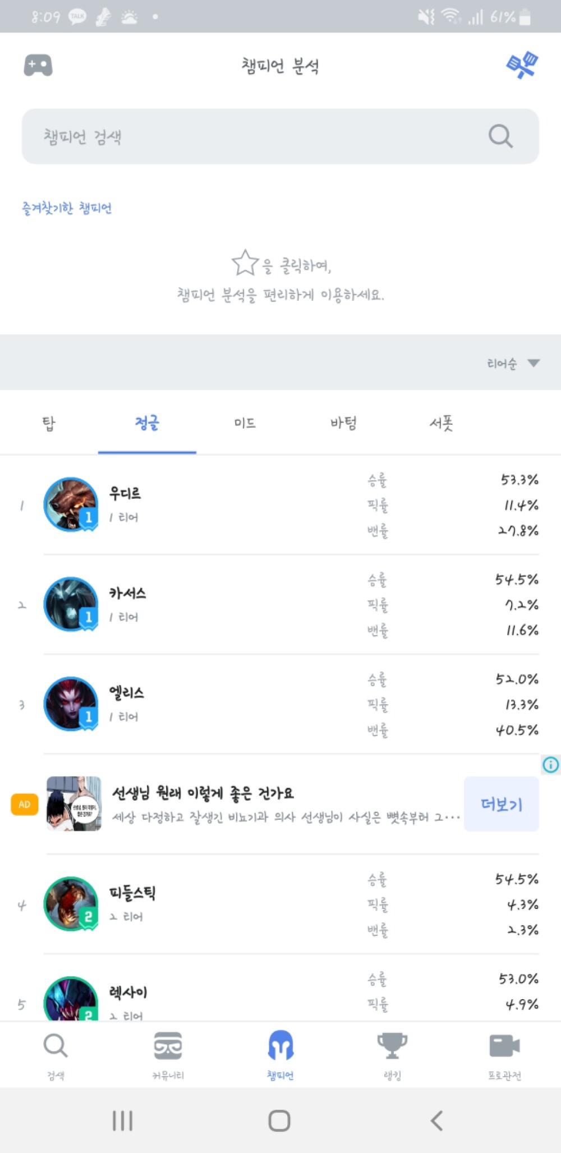Select the 서폿 lane tab

[442, 423]
